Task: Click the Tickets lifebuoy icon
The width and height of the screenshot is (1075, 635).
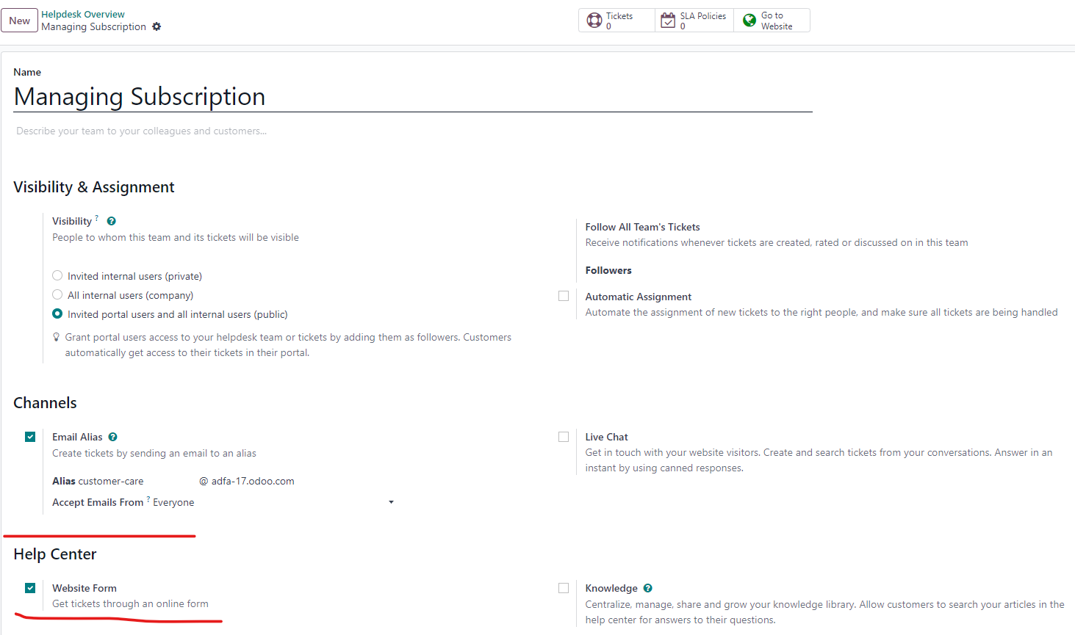Action: tap(594, 21)
